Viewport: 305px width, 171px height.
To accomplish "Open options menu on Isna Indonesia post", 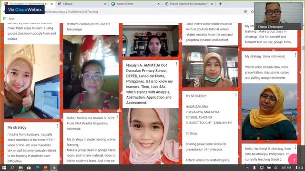I will tap(295, 55).
